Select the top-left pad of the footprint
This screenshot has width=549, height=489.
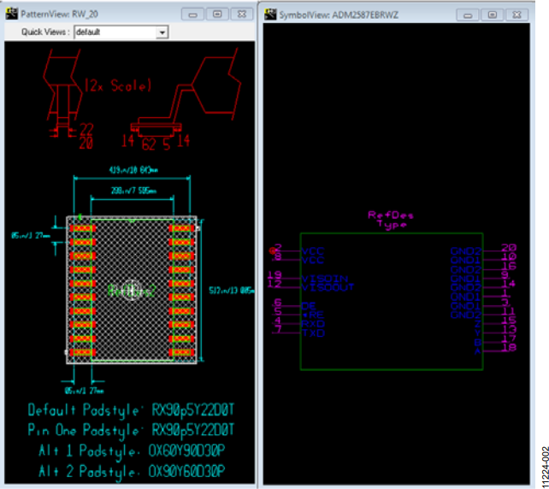click(83, 228)
